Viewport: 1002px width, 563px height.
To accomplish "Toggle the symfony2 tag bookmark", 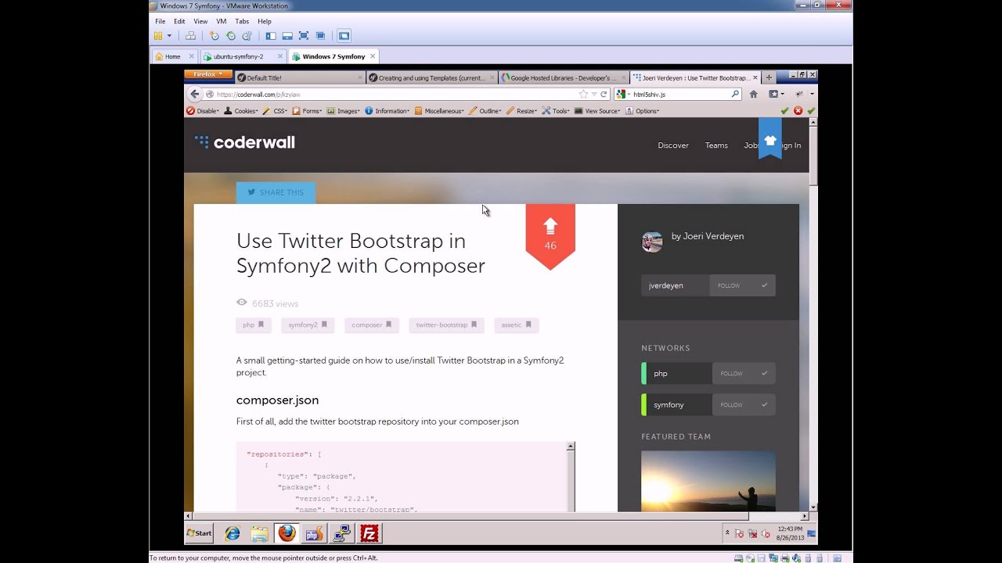I will [324, 325].
